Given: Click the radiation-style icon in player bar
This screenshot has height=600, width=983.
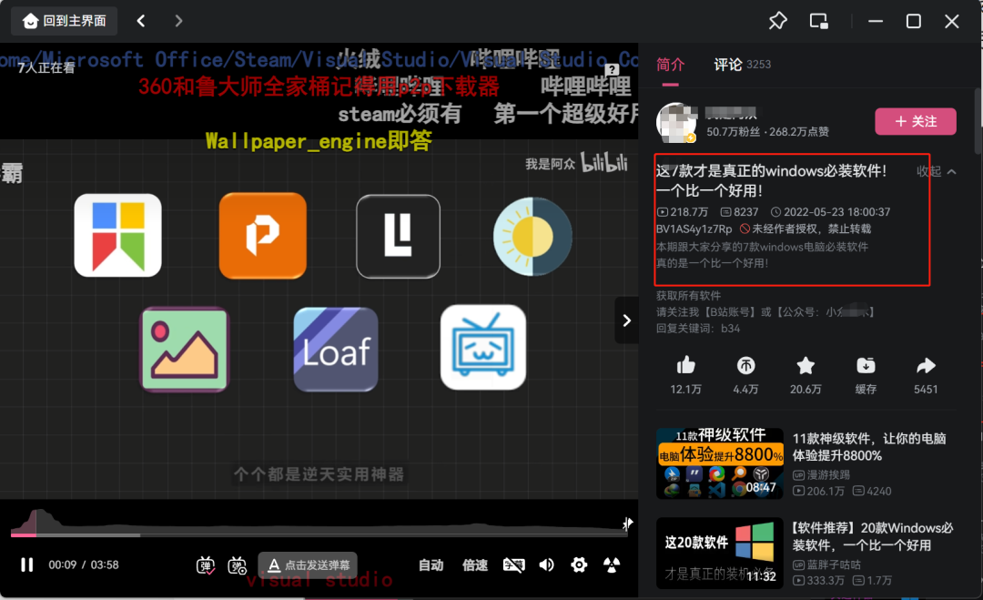Looking at the screenshot, I should (x=612, y=565).
